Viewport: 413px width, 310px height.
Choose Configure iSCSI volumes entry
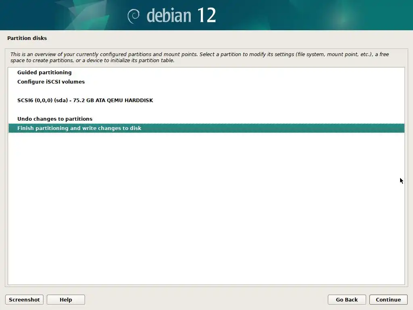click(x=206, y=82)
